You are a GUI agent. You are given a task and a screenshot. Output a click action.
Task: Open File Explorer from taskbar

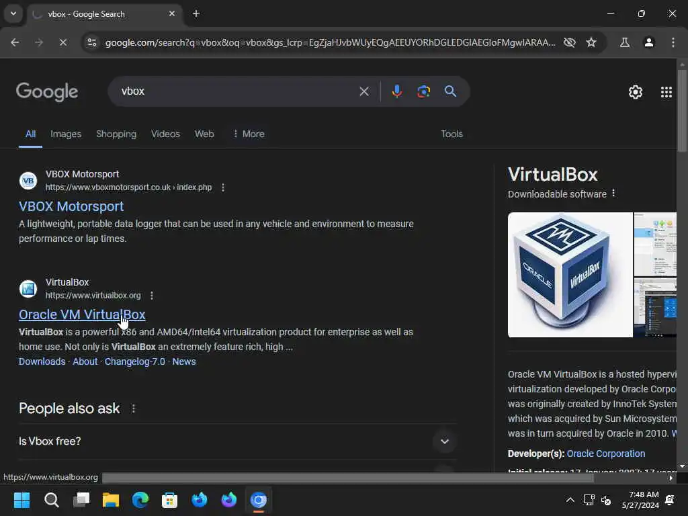[x=111, y=500]
